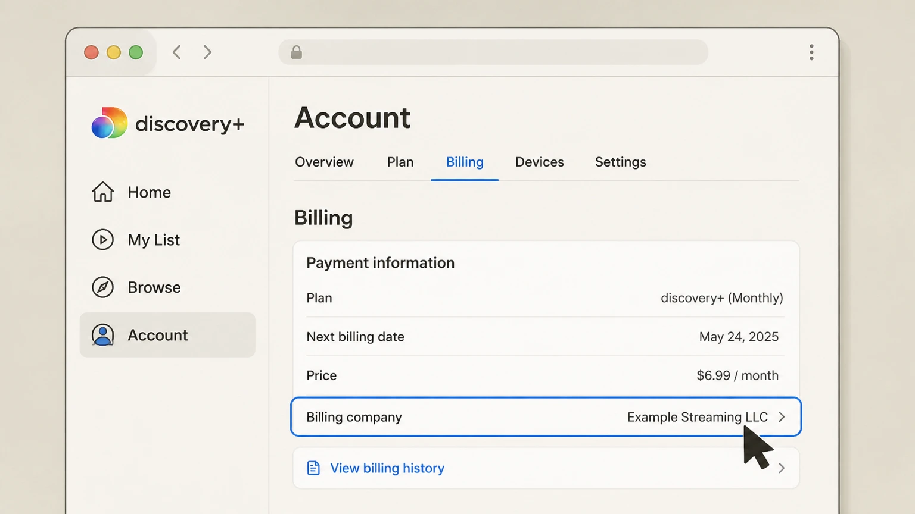The width and height of the screenshot is (915, 514).
Task: Click the green maximize window button
Action: click(x=136, y=52)
